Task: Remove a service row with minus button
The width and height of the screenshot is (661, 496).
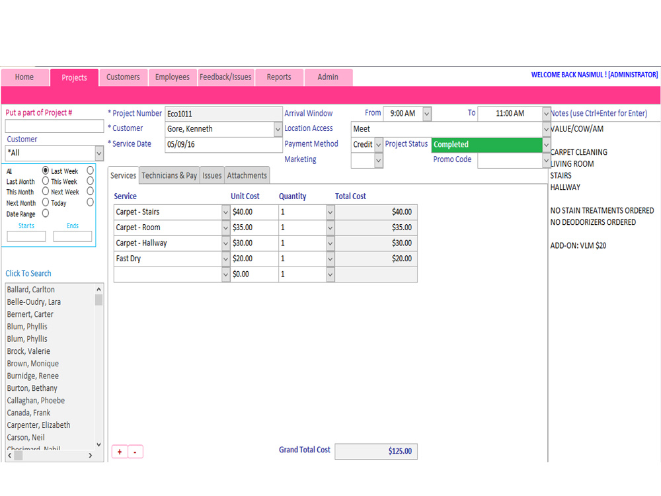Action: 136,452
